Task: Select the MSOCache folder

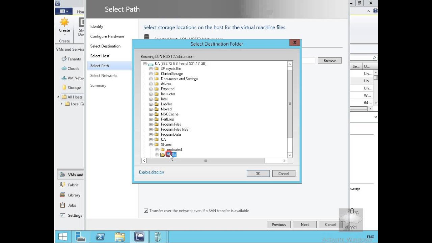Action: (169, 114)
